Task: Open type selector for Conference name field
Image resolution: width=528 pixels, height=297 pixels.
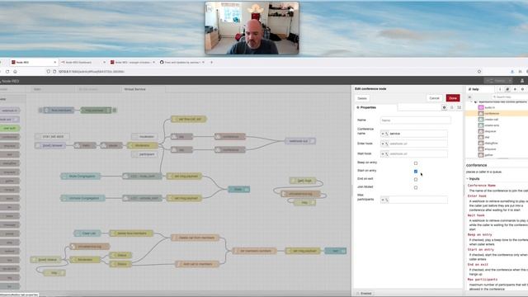Action: coord(384,134)
